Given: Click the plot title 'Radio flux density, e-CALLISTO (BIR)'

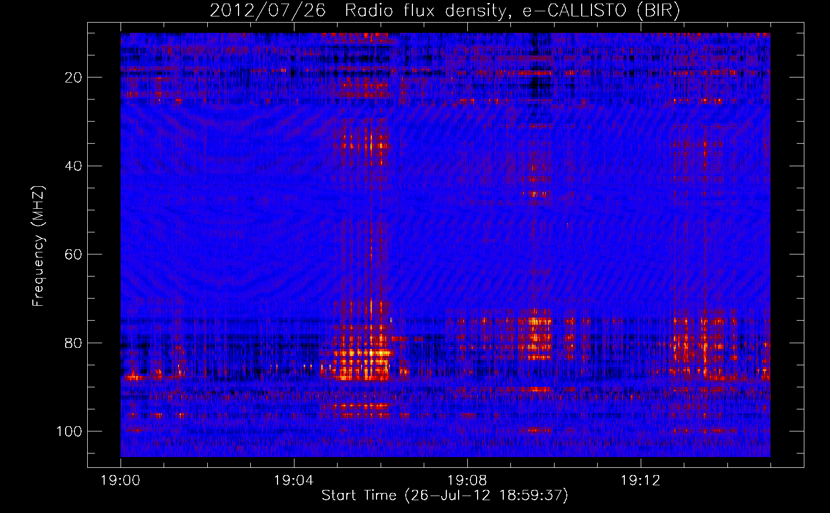Looking at the screenshot, I should 512,11.
